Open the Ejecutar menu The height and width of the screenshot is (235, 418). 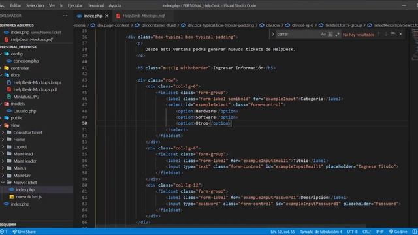(75, 5)
